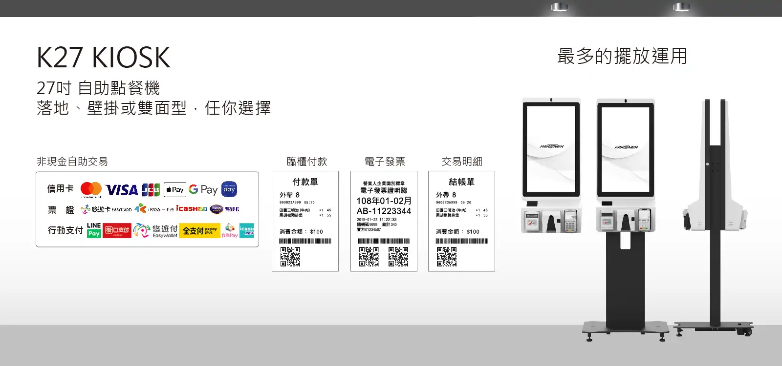Select the VISA card logo

click(x=122, y=190)
